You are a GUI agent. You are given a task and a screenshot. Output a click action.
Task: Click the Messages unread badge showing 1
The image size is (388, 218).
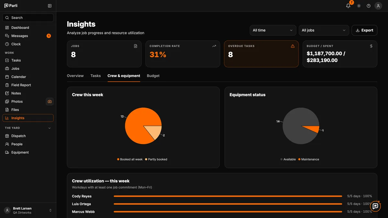click(x=49, y=36)
